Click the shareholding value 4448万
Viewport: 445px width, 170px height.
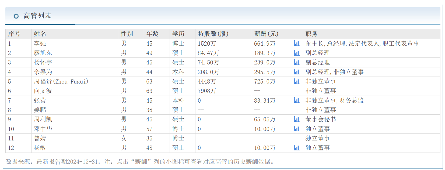click(207, 81)
